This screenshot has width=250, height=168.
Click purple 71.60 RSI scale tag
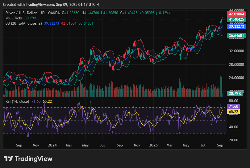point(233,106)
